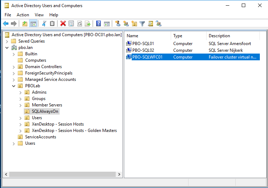
Task: Expand ForeignSecurityPrincipals container
Action: (14, 73)
